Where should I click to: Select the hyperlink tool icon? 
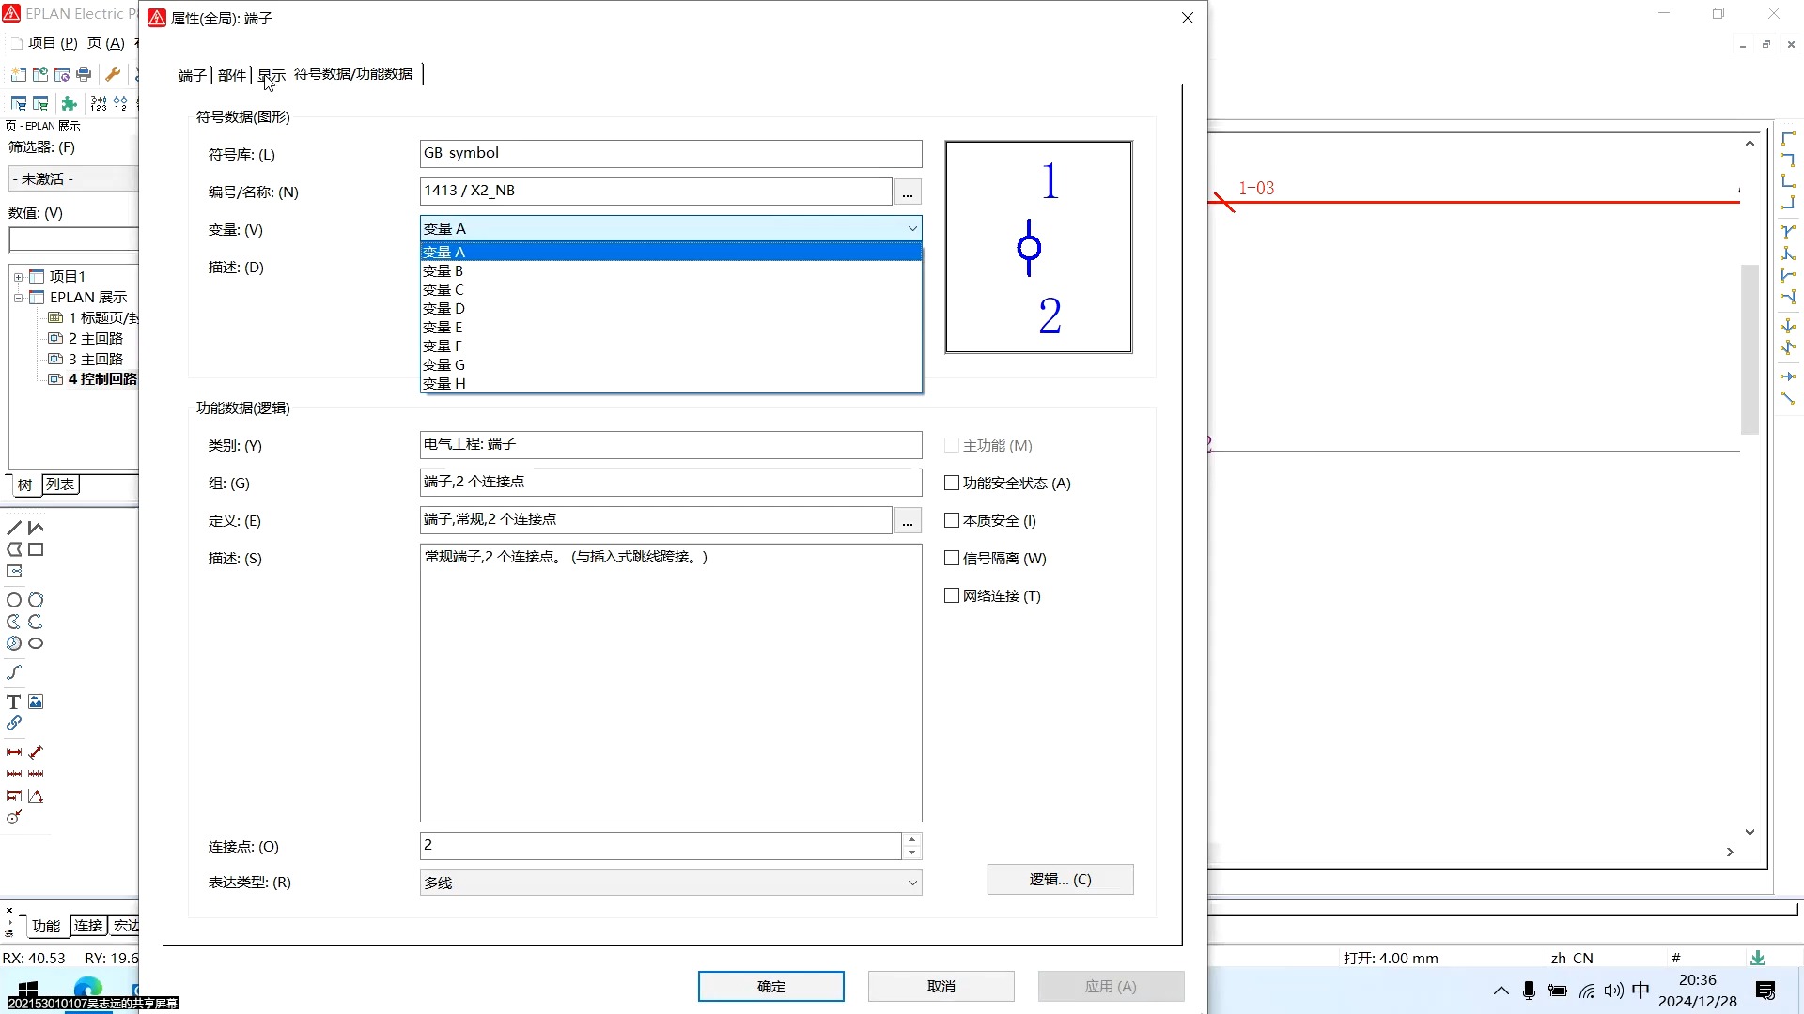(x=14, y=724)
